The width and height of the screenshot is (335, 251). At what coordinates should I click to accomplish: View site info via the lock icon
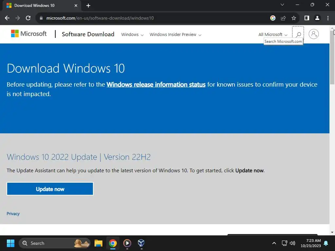coord(41,18)
